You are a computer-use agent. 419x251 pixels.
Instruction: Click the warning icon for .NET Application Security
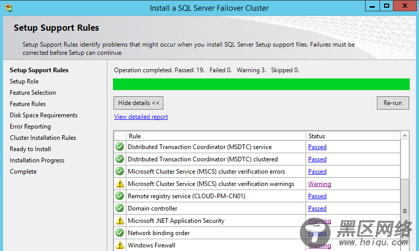pyautogui.click(x=120, y=220)
